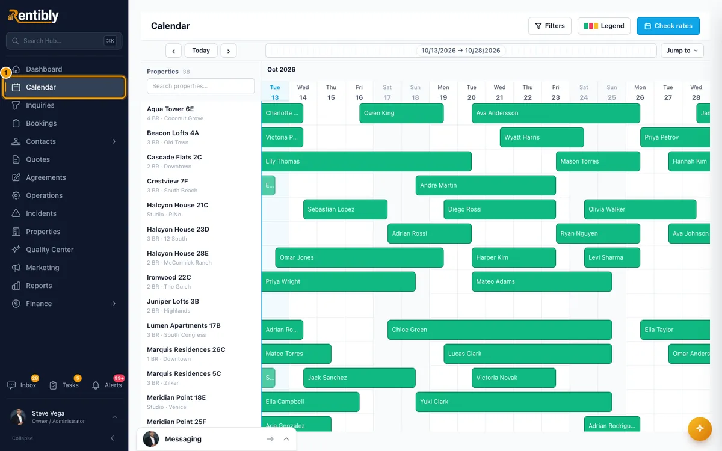This screenshot has width=722, height=451.
Task: Click the Contacts people icon
Action: (16, 141)
